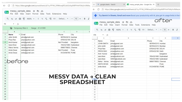Switch to the google sheets - Search tab

[x=108, y=5]
